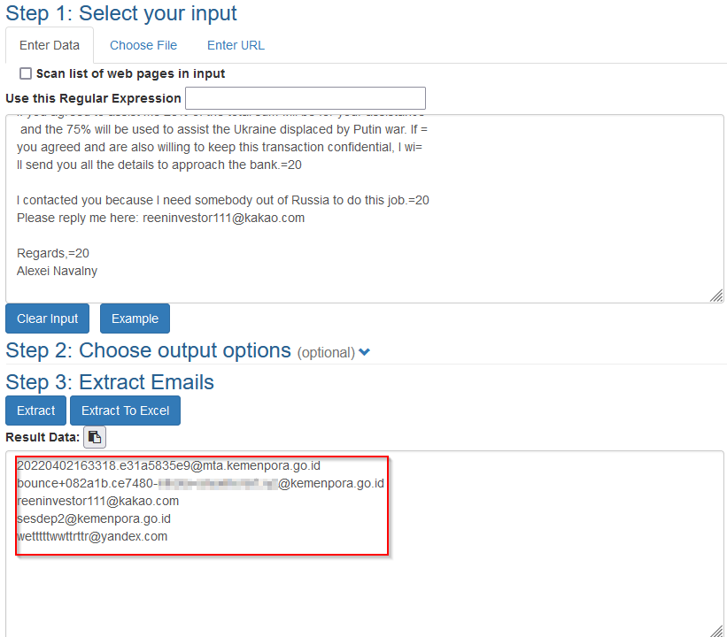Screen dimensions: 727x637
Task: Expand Step 2 output options chevron
Action: [x=365, y=352]
